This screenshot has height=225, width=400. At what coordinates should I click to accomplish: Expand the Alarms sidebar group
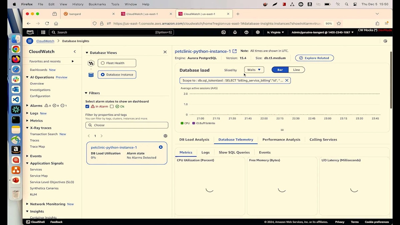coord(27,106)
